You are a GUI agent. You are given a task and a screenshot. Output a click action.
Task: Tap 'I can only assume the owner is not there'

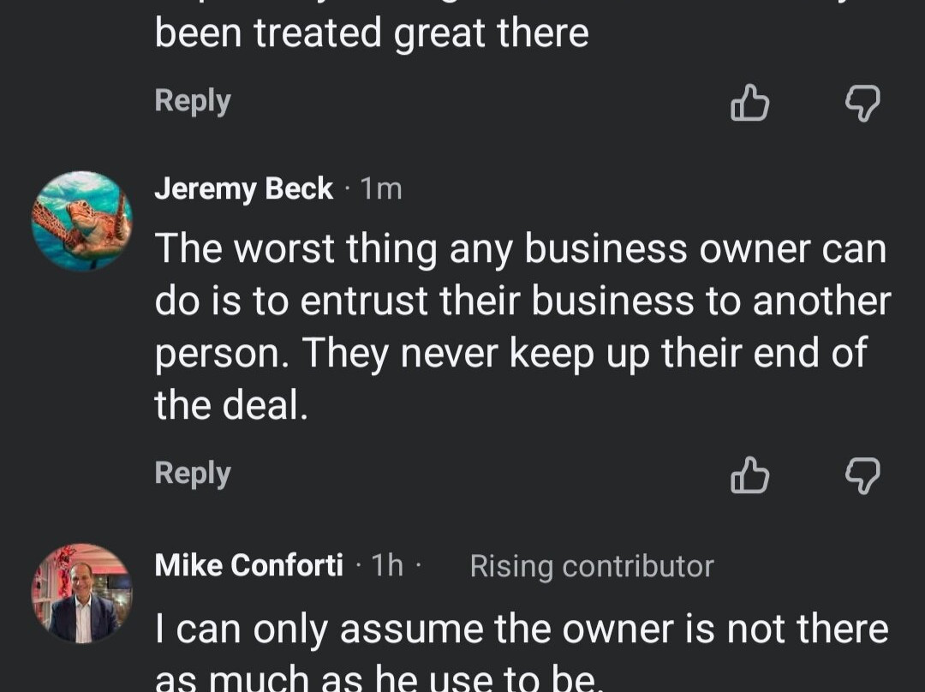pos(522,629)
